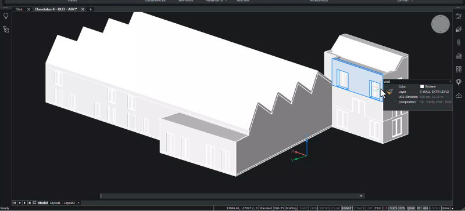Open the Properties sliders panel icon
465x211 pixels.
[459, 16]
